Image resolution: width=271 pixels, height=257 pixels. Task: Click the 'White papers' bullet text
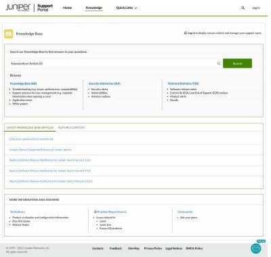pyautogui.click(x=20, y=104)
